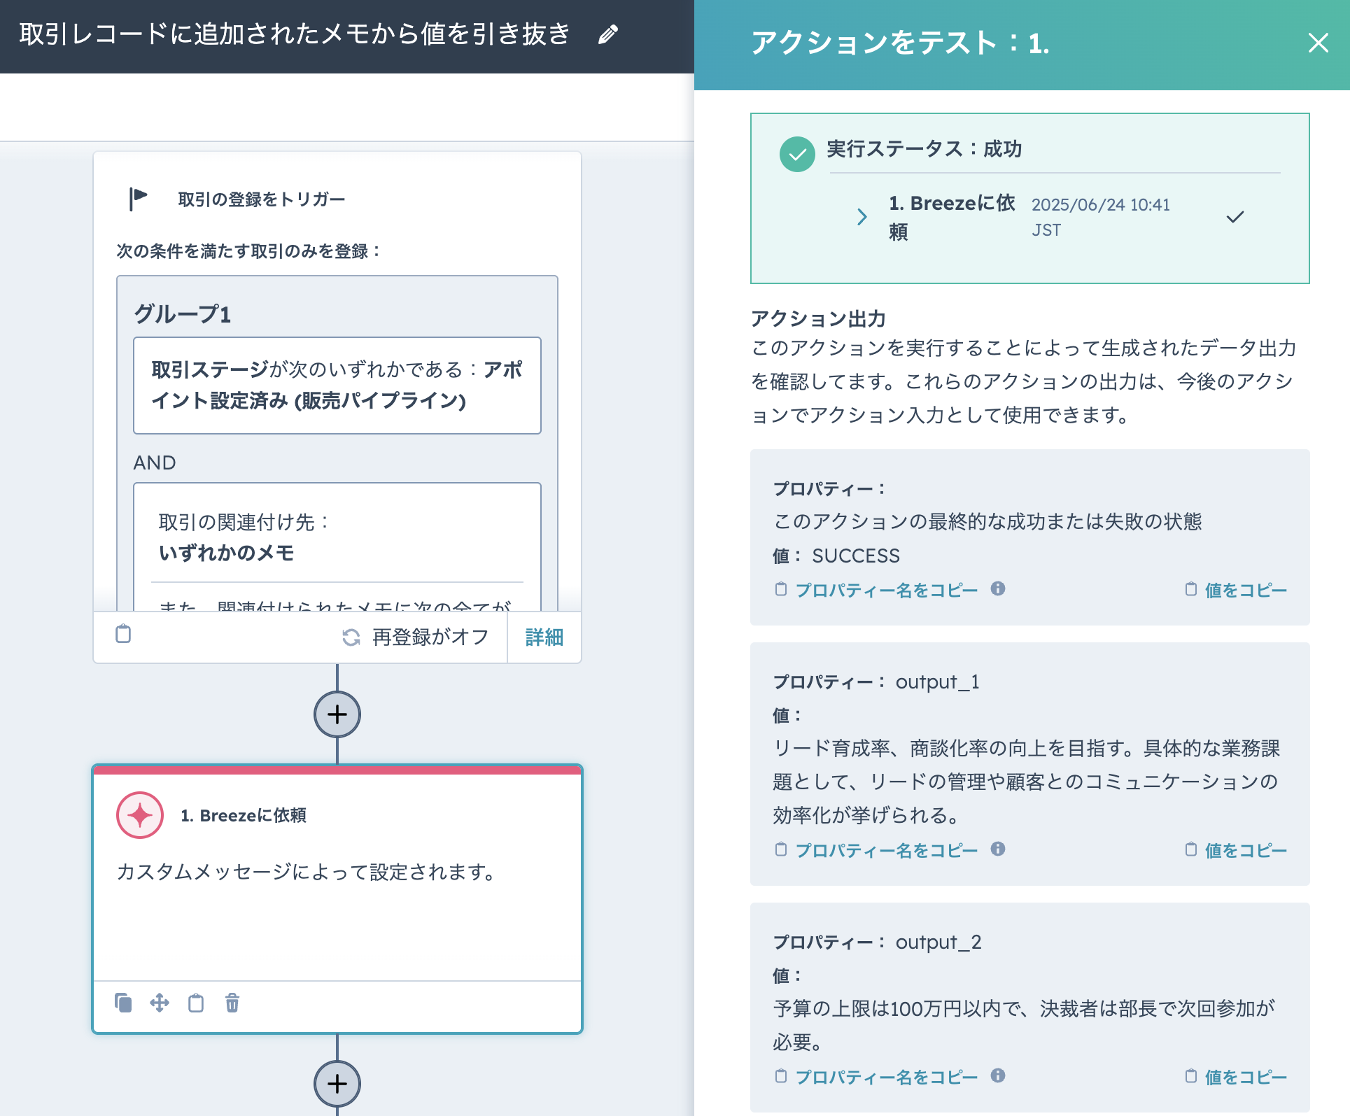Add action with plus button below Breeze card
This screenshot has width=1350, height=1116.
[x=337, y=1084]
